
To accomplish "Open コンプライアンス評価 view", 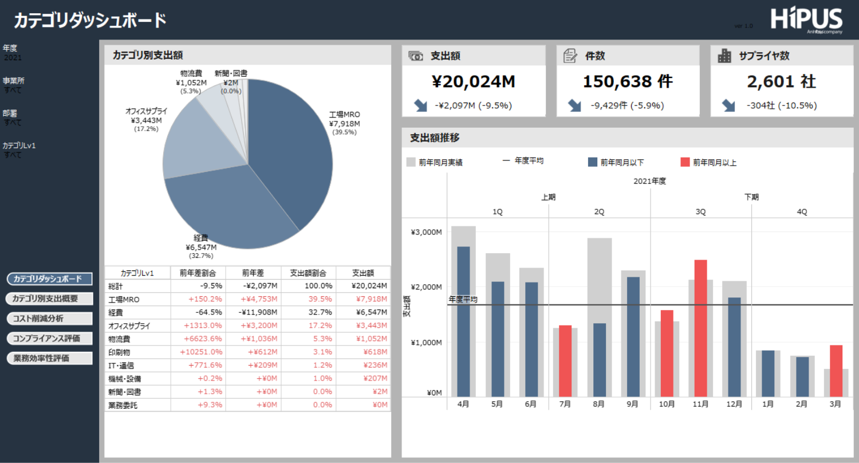I will pos(49,338).
